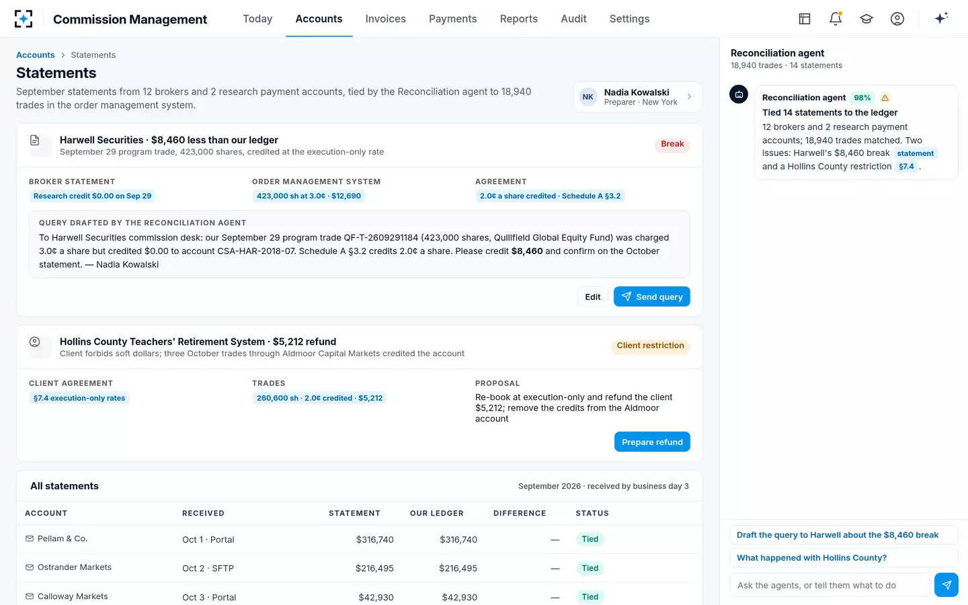Screen dimensions: 968x605
Task: Open the 'Schedule A §3.2' agreement chip
Action: tap(551, 196)
